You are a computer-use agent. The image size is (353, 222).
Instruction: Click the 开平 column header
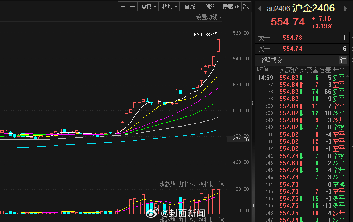[x=339, y=70]
